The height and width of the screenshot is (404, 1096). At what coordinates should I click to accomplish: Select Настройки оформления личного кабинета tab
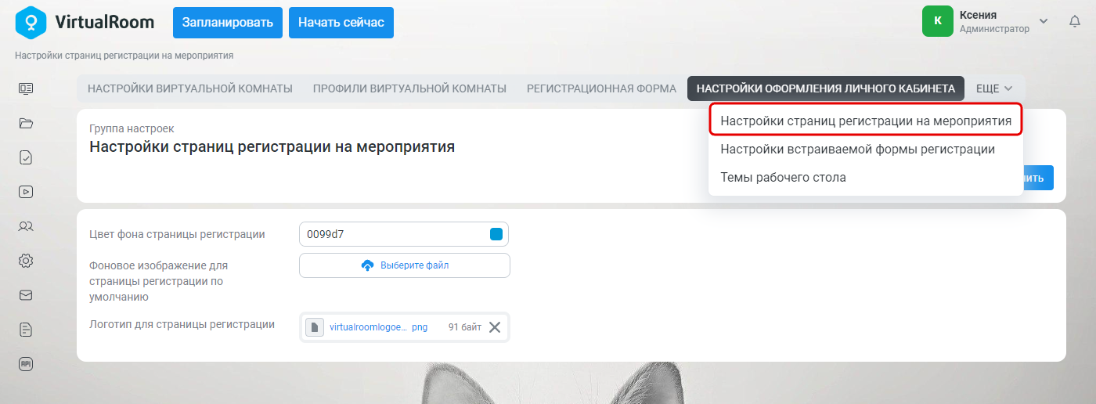coord(826,88)
